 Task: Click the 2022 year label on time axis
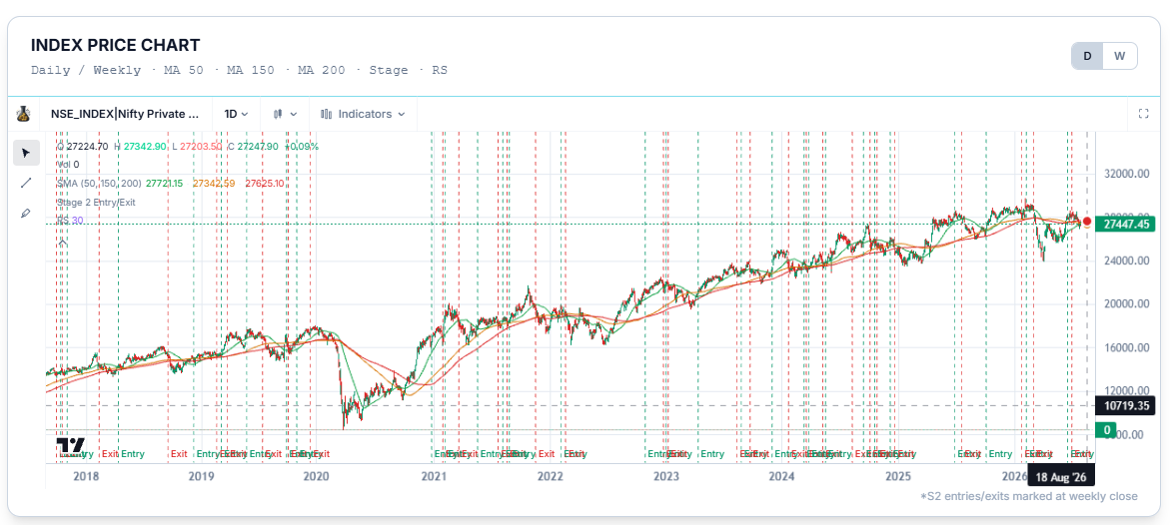(x=550, y=476)
